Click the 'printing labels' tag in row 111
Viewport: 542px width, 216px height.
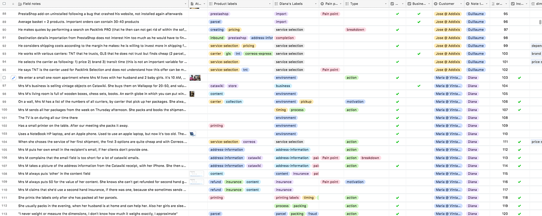(287, 198)
